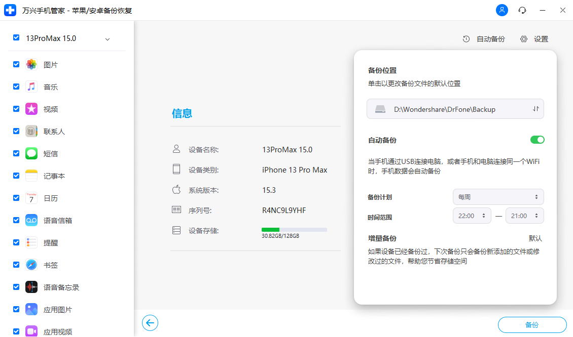Open the 视频 videos category icon
Viewport: 573px width, 337px height.
click(31, 109)
